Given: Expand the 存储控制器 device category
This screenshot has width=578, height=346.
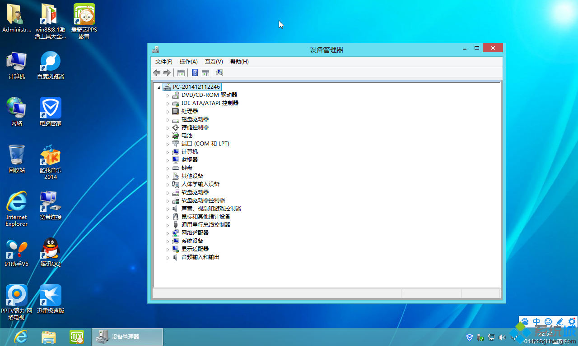Looking at the screenshot, I should [x=168, y=128].
